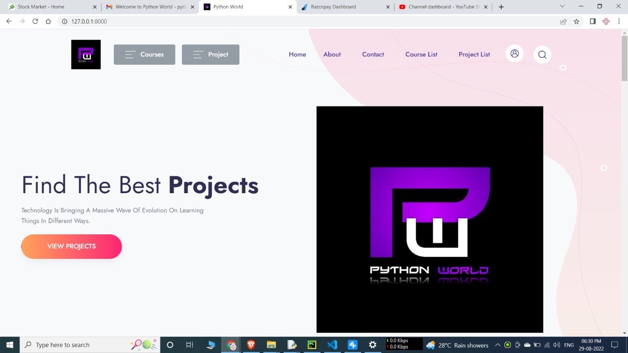Click the VIEW PROJECTS button
Screen dimensions: 628x353
point(72,246)
